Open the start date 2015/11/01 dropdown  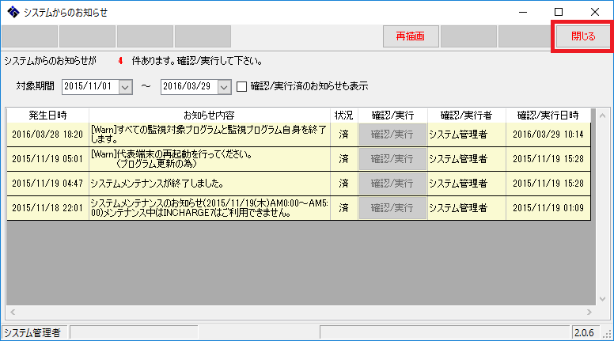tap(125, 87)
